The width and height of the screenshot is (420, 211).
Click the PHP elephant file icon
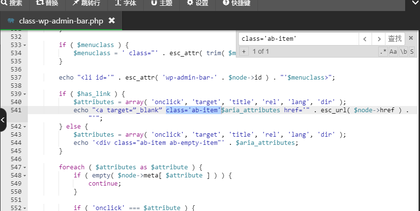[11, 21]
